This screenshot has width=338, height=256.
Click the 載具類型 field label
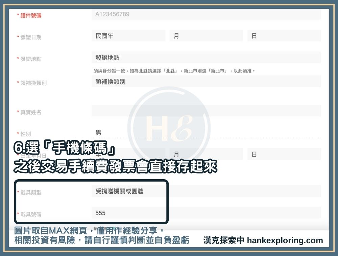coord(31,193)
